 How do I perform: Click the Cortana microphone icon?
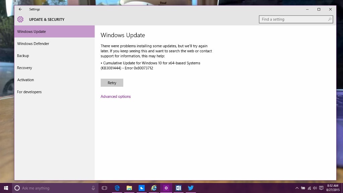pos(93,188)
